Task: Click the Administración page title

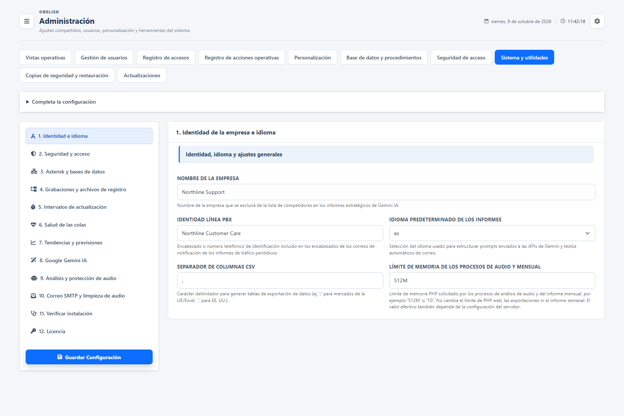Action: point(67,21)
